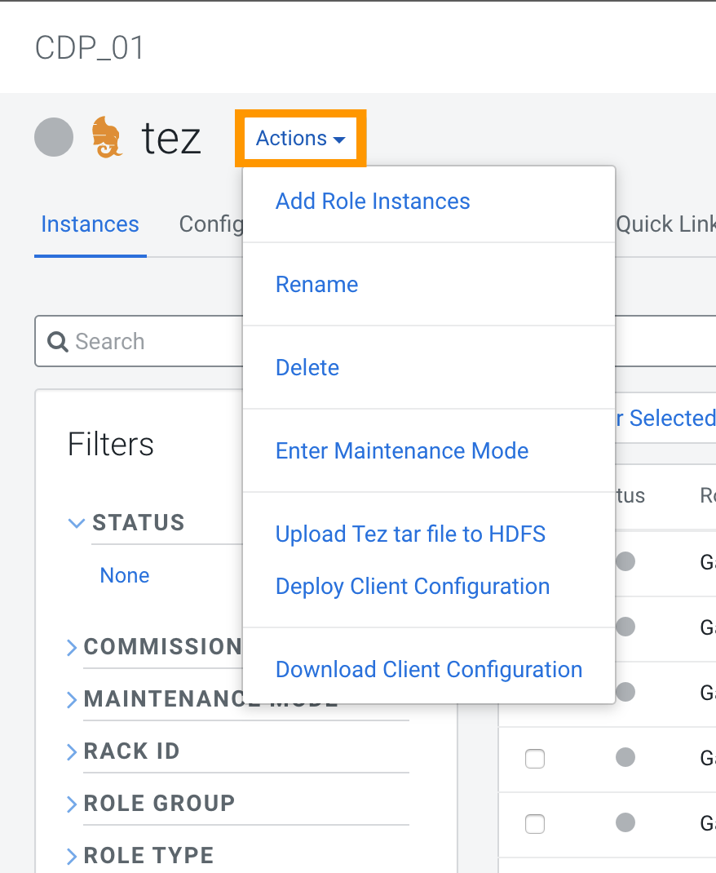Click the tez elephant service icon

107,137
